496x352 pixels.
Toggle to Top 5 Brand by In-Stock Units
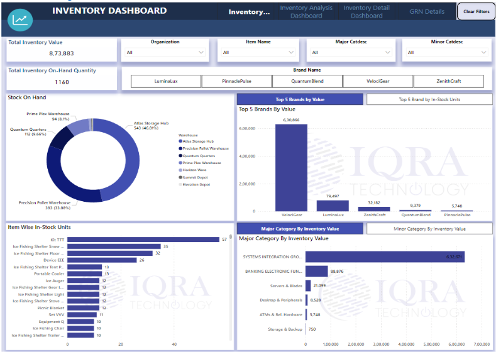pyautogui.click(x=429, y=99)
